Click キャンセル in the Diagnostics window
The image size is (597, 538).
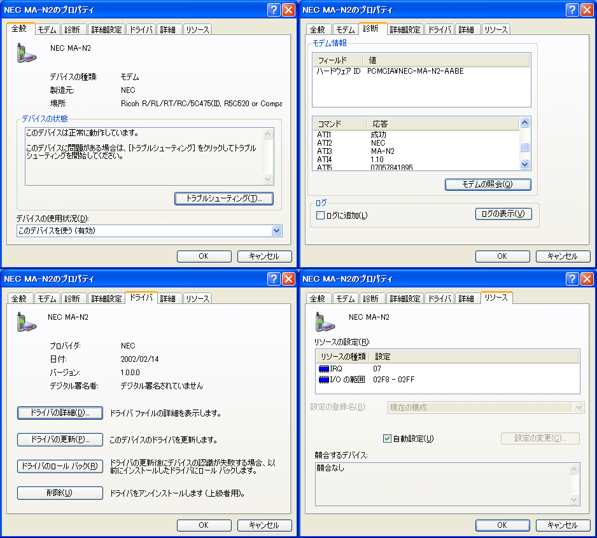coord(563,256)
